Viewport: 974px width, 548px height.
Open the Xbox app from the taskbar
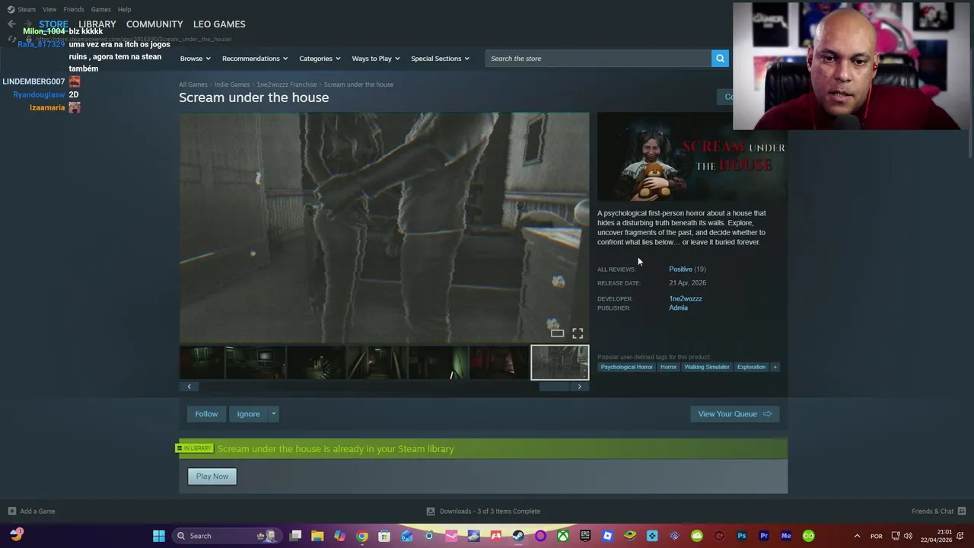pos(562,536)
